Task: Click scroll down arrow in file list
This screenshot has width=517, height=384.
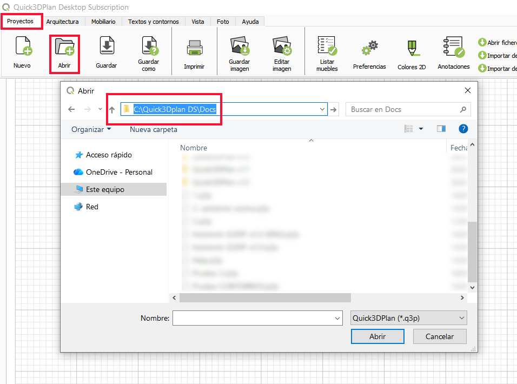Action: pos(472,287)
